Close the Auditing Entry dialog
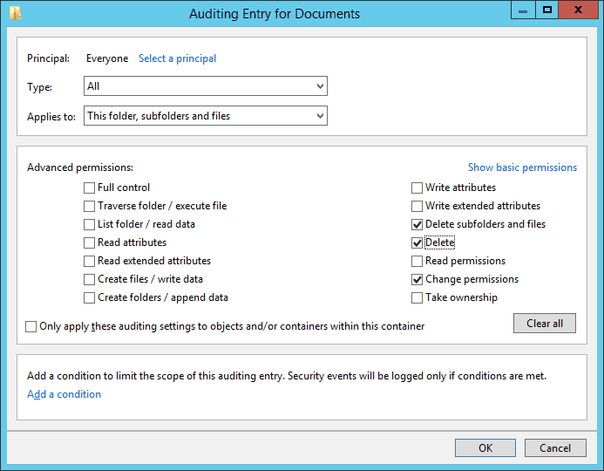This screenshot has height=471, width=604. pyautogui.click(x=578, y=10)
